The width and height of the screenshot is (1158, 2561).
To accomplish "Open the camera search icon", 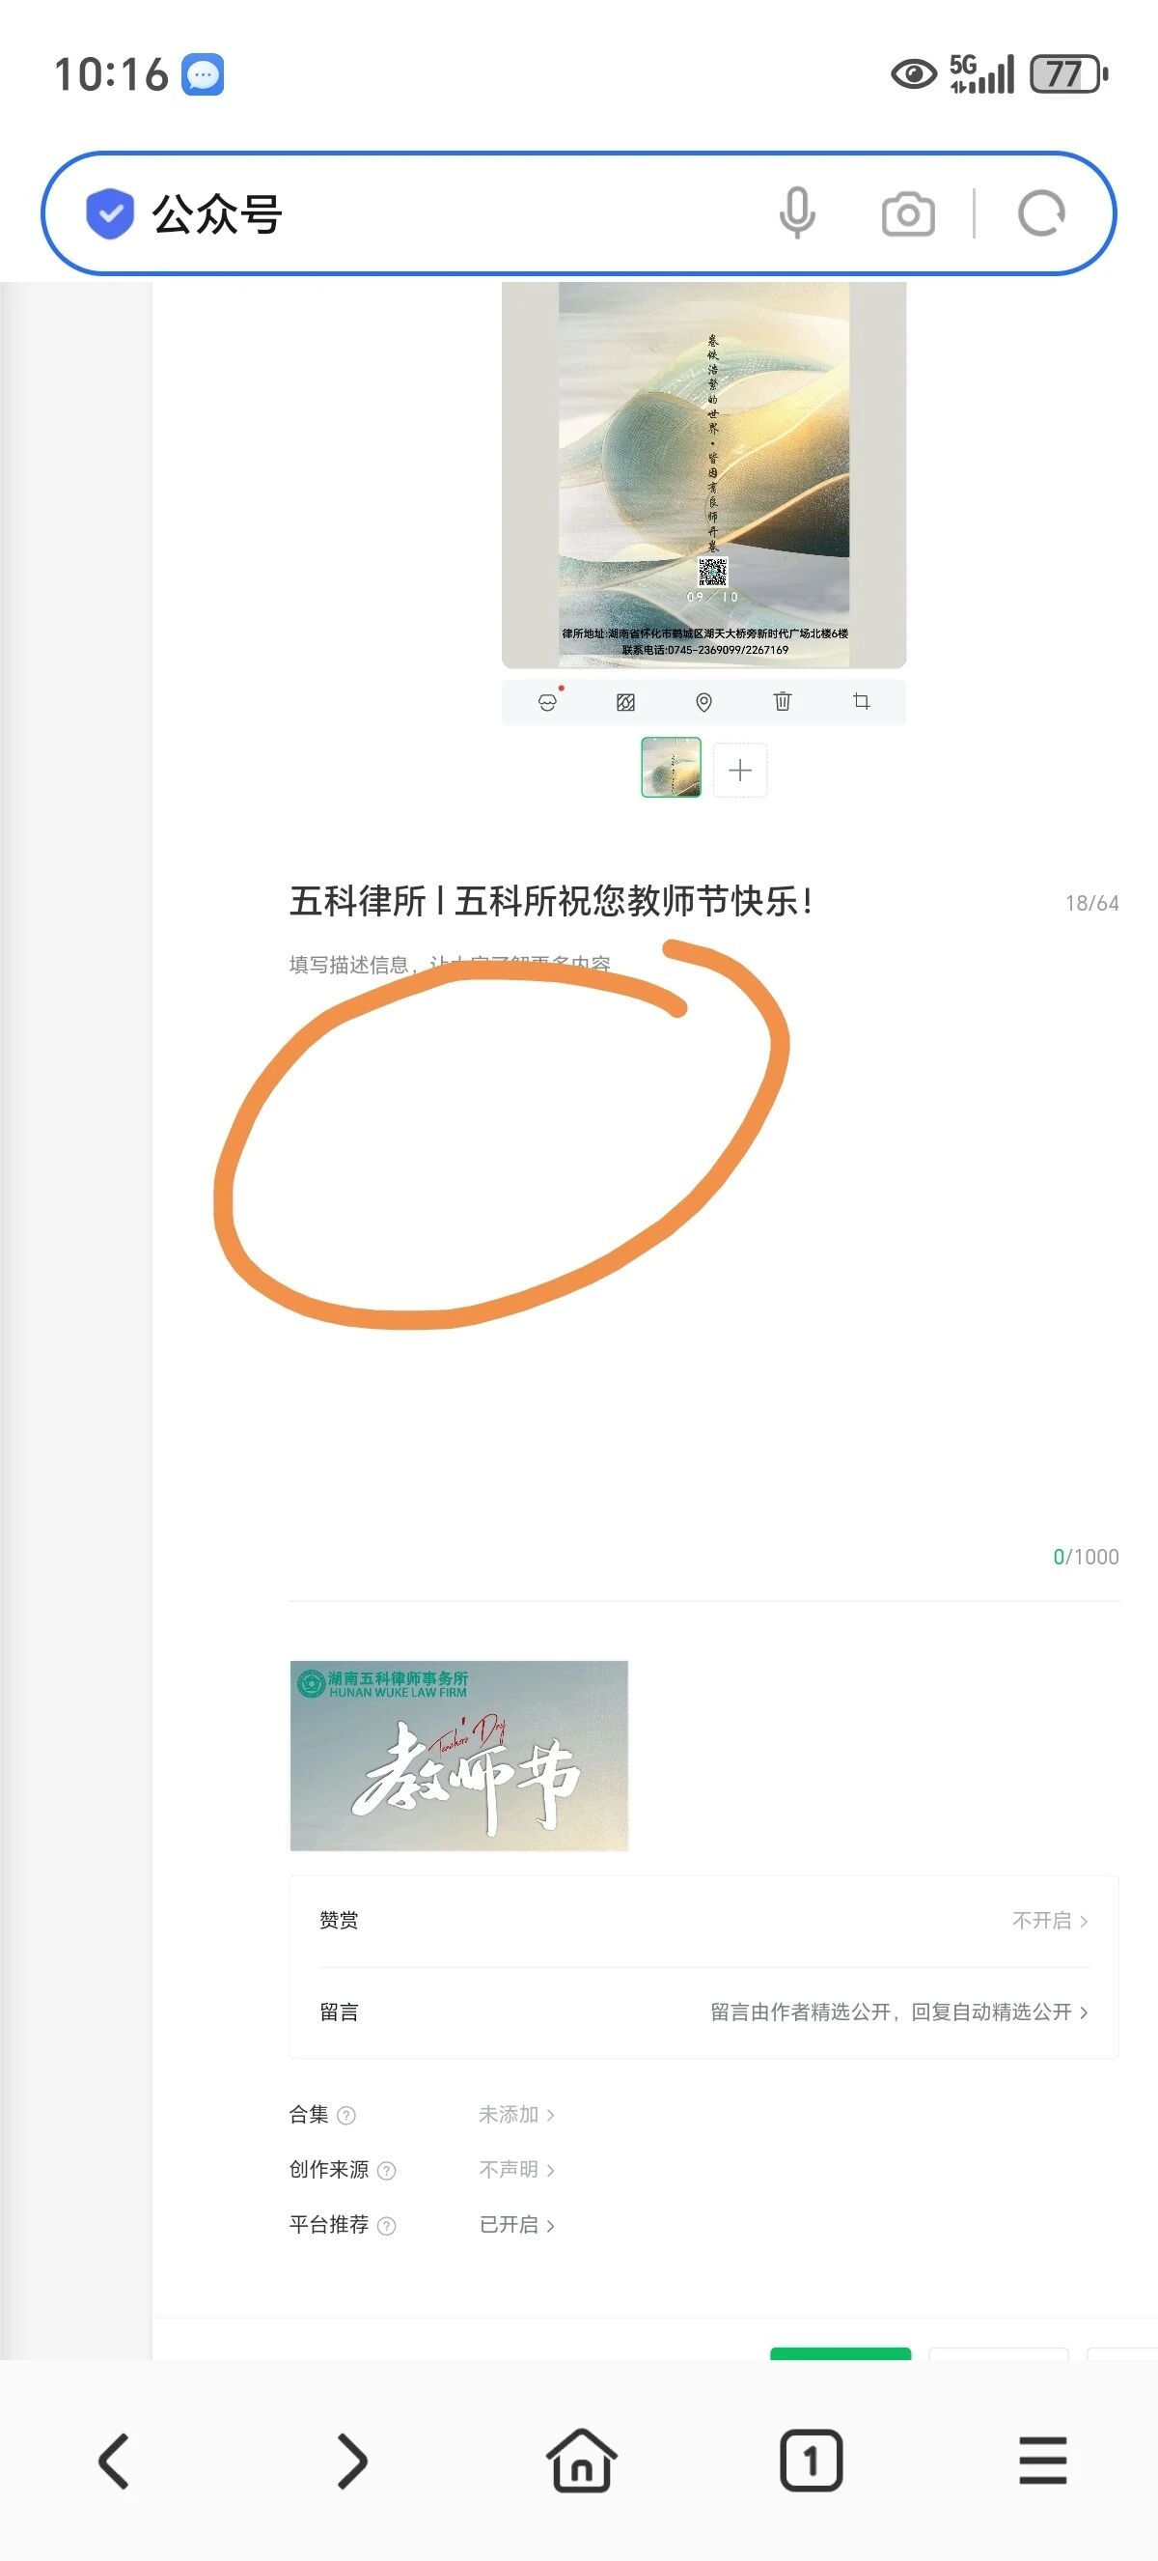I will [x=908, y=213].
